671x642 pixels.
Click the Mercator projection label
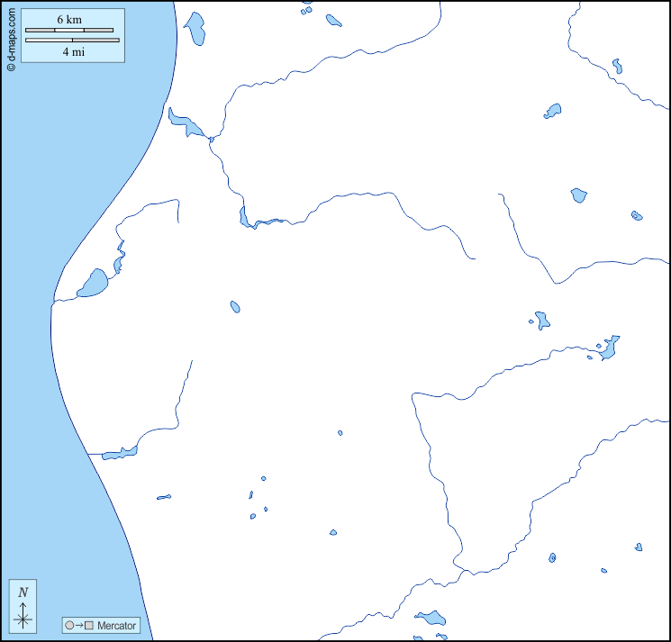116,625
